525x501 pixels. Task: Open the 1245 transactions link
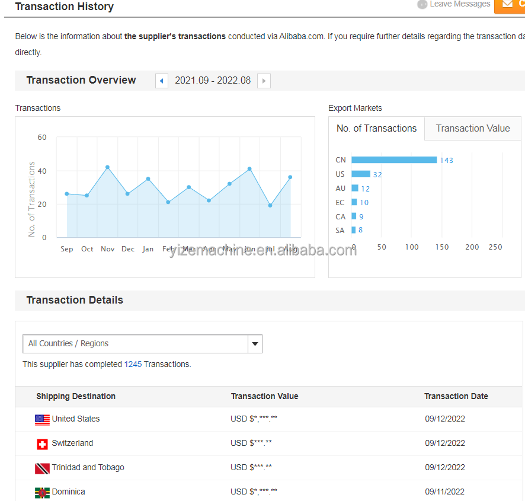[x=133, y=364]
